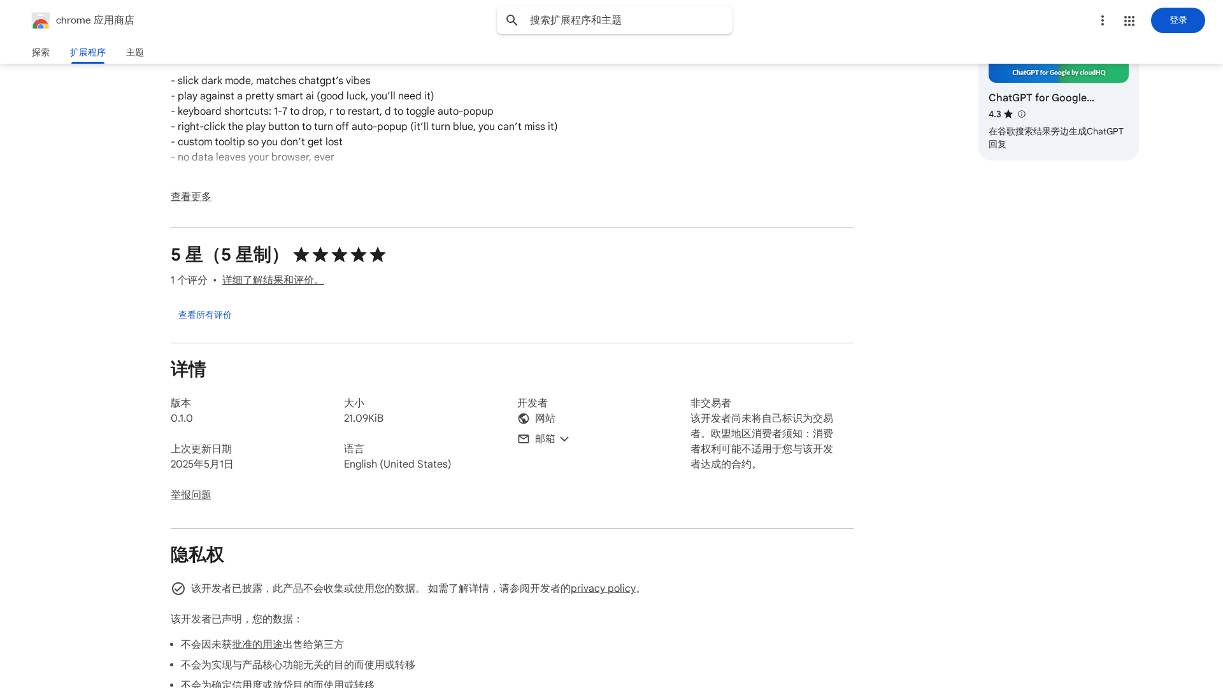The image size is (1223, 688).
Task: Expand description with 查看更多
Action: coord(190,197)
